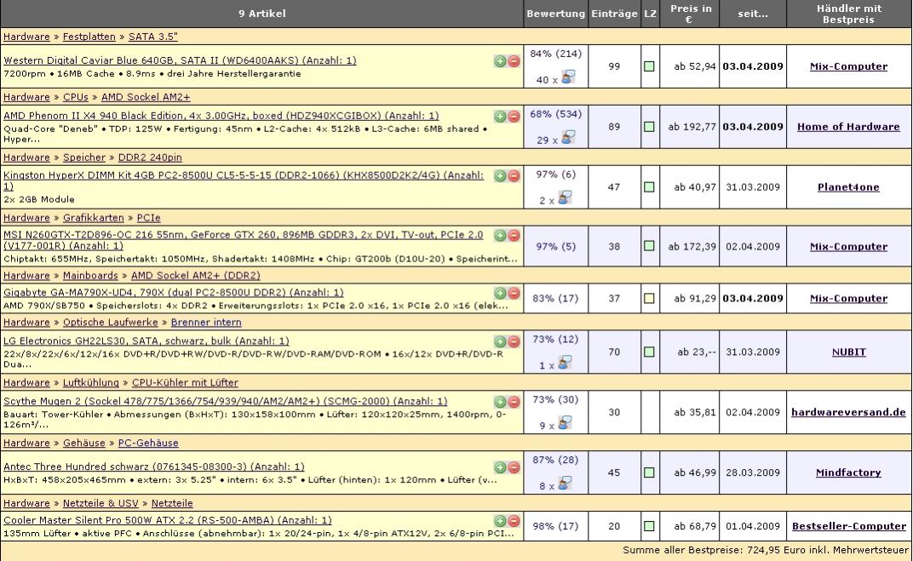Increase Cooler Master Silent Pro 500W quantity

[x=500, y=521]
